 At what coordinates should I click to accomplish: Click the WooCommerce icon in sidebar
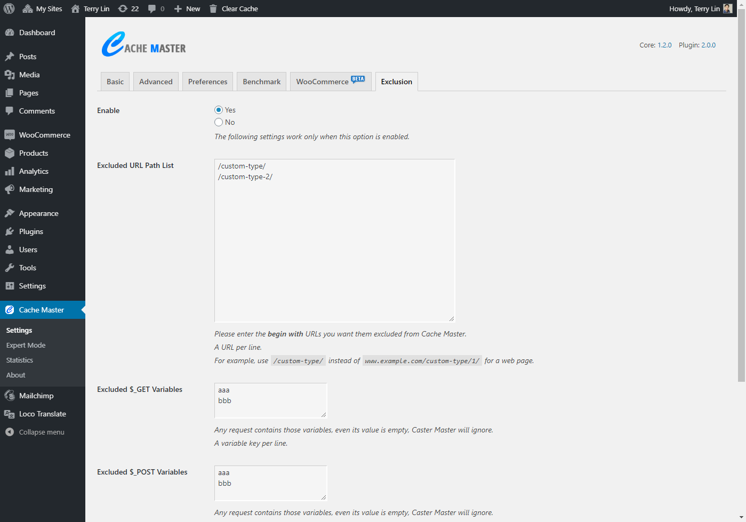pos(10,135)
